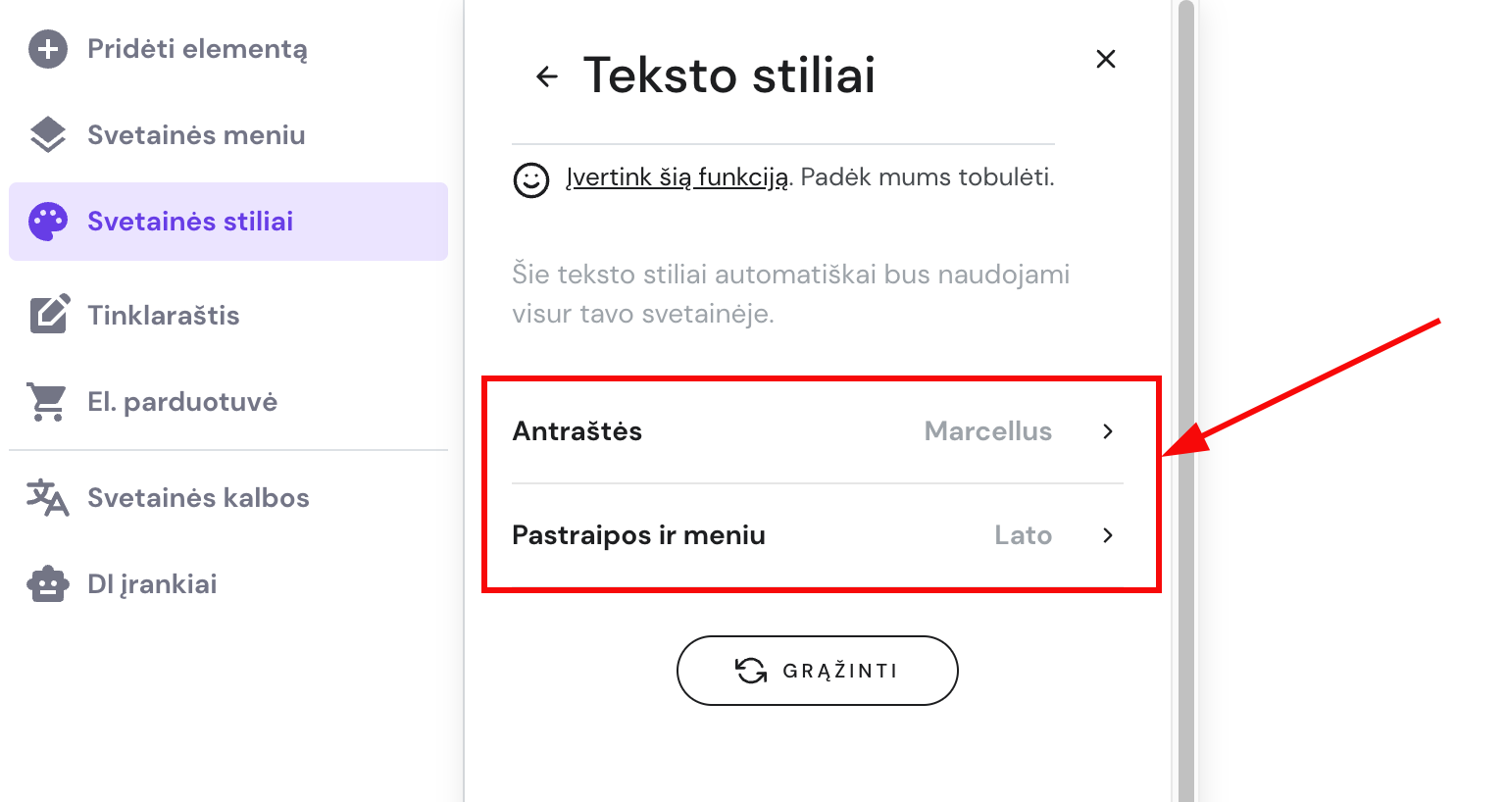Click the shopping cart icon
Screen dimensions: 1506x802
(x=48, y=402)
